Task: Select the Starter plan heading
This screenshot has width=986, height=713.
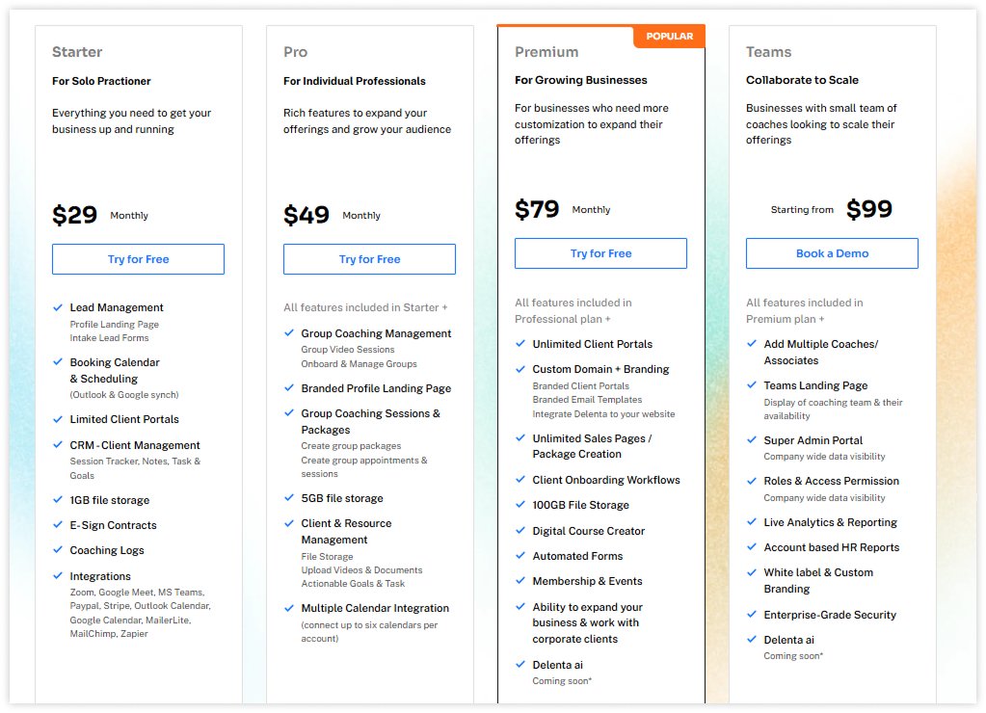Action: point(77,52)
